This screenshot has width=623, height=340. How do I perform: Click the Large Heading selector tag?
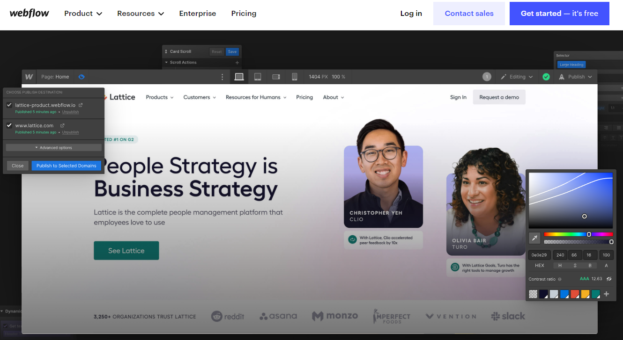coord(571,65)
